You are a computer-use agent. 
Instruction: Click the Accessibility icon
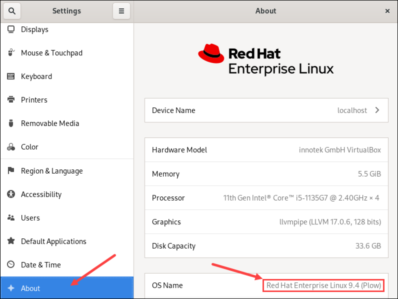(x=11, y=194)
